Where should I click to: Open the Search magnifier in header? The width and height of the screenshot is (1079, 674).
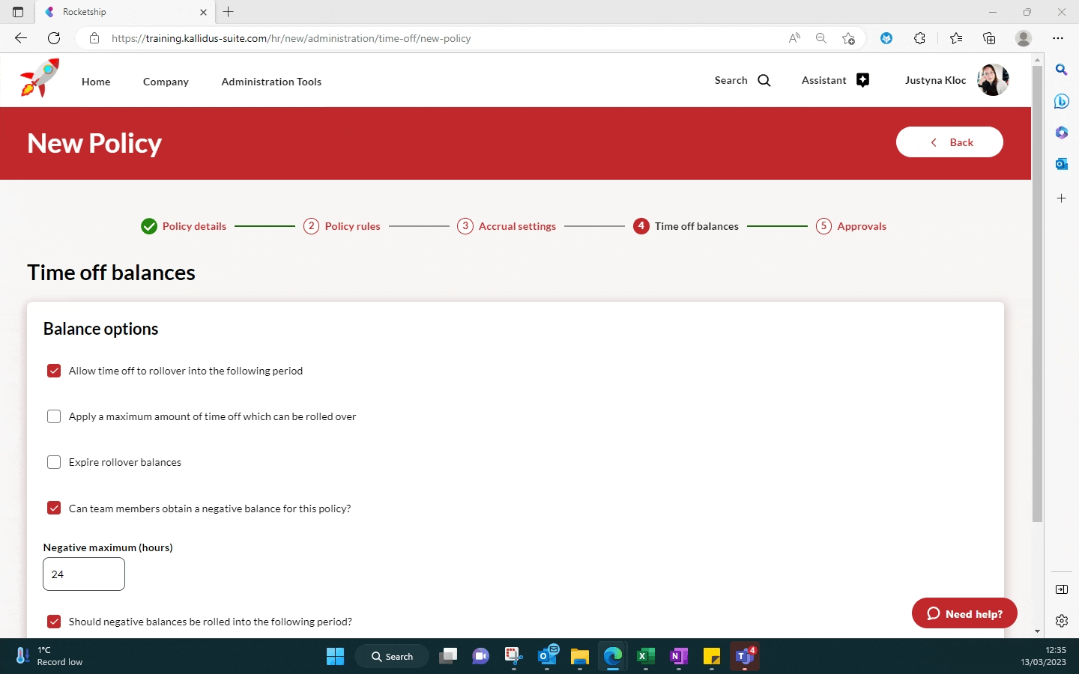tap(764, 81)
